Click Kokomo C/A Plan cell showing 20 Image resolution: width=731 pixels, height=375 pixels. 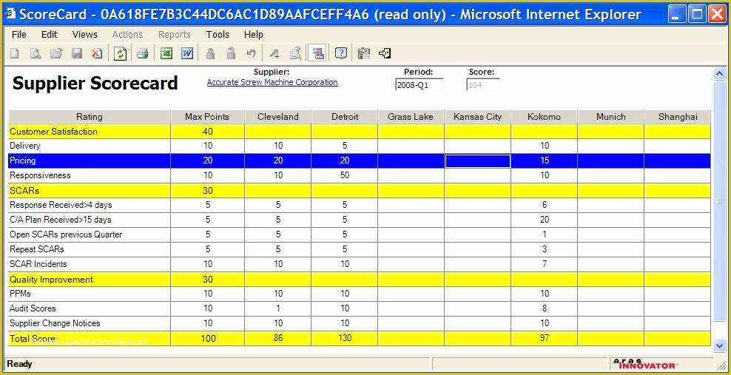(544, 220)
